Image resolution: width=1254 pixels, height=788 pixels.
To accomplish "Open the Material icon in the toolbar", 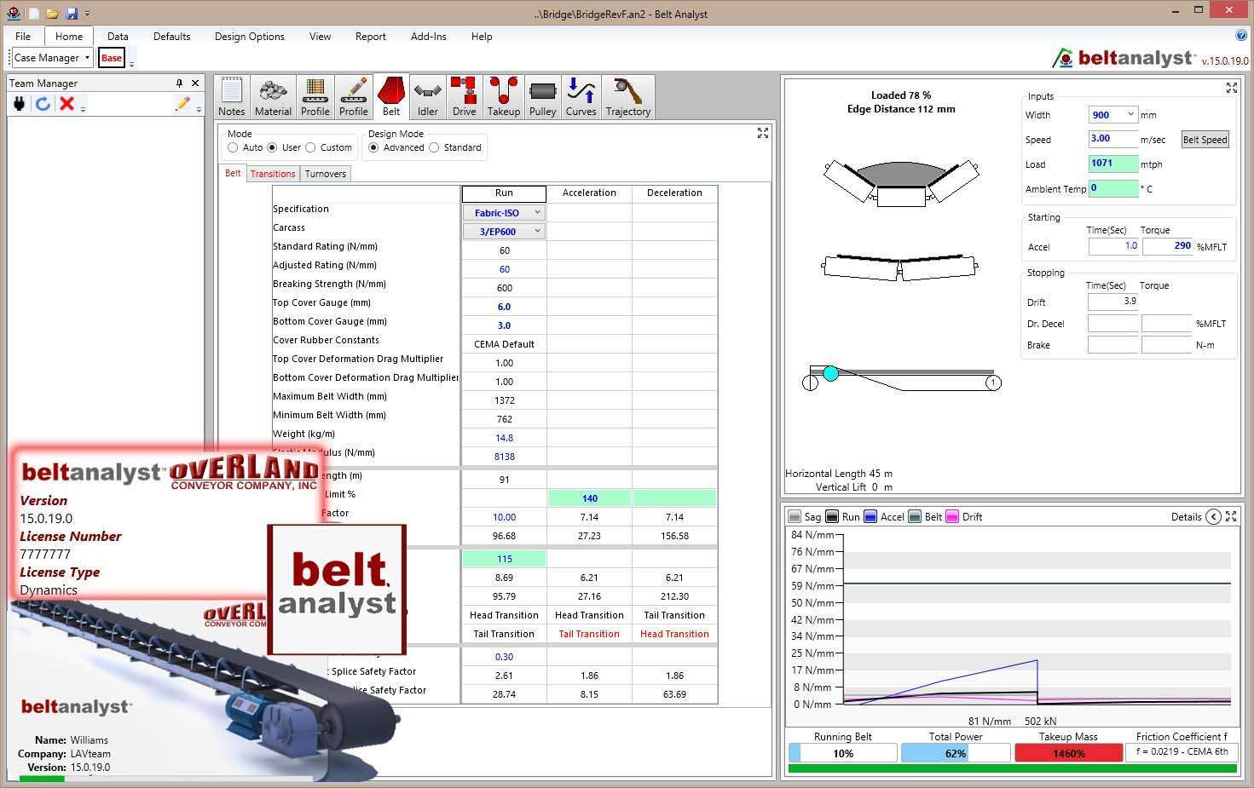I will (x=273, y=95).
